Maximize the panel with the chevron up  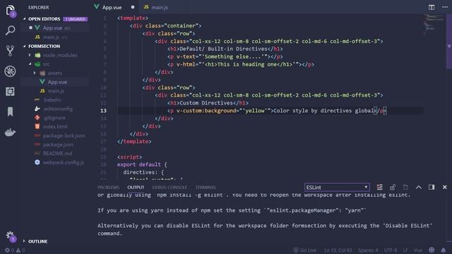click(419, 187)
